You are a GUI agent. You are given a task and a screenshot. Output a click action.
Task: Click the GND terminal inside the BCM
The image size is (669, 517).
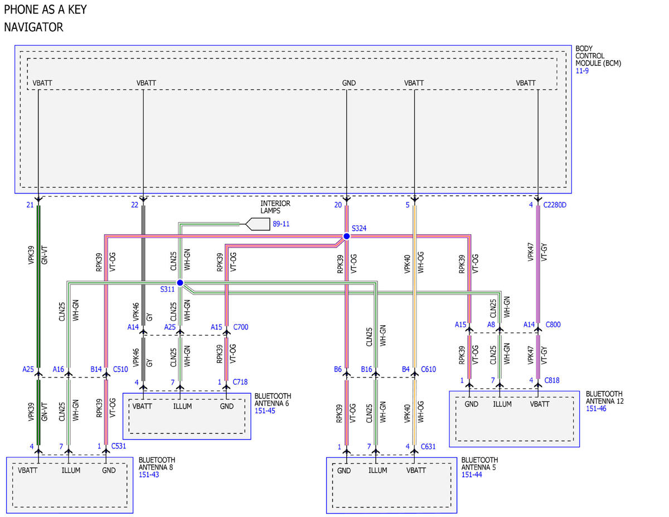click(349, 83)
